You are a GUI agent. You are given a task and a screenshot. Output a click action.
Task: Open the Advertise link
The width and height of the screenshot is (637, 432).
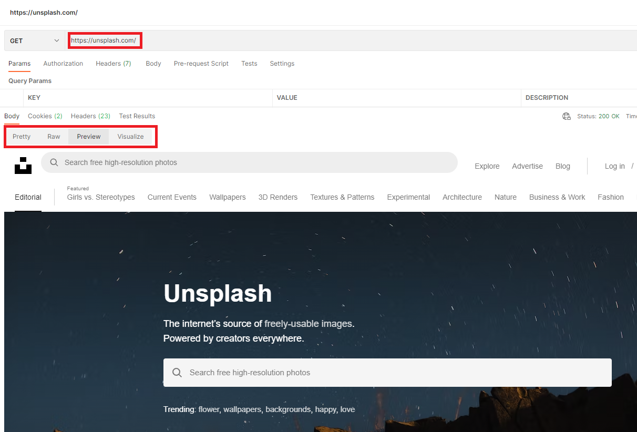tap(527, 166)
